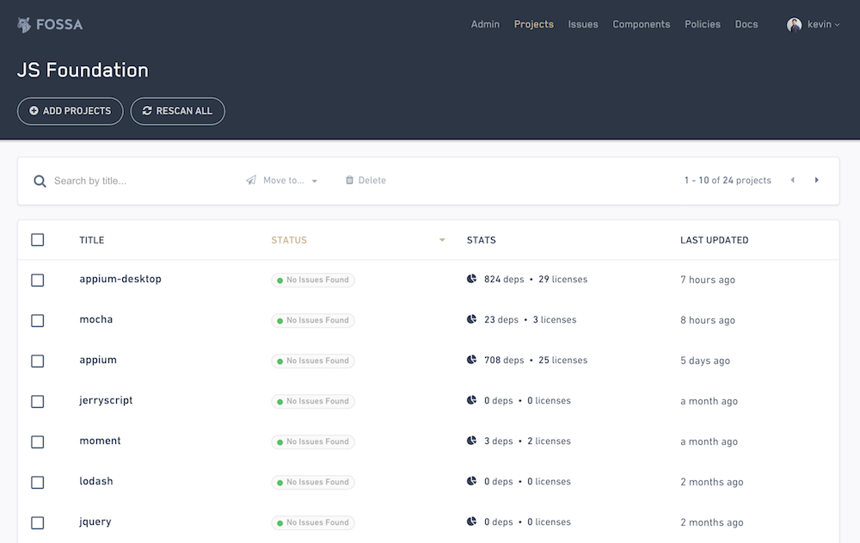
Task: Click '5 days ago' timestamp
Action: [705, 361]
